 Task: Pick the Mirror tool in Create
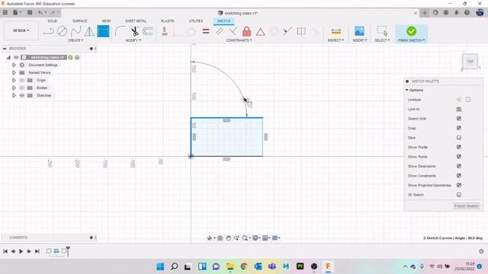point(90,31)
